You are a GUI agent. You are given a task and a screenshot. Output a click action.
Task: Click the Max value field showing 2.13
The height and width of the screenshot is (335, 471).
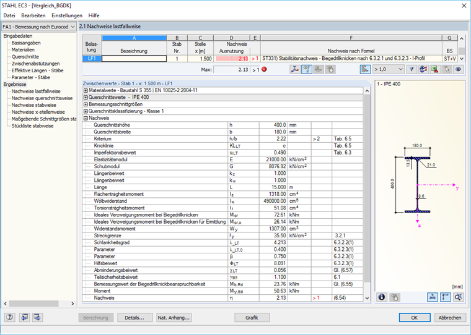pyautogui.click(x=231, y=69)
